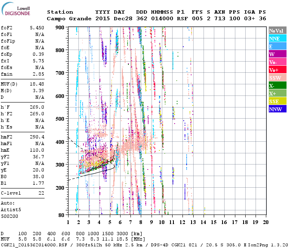The height and width of the screenshot is (248, 289).
Task: Select the SSW salmon legend swatch
Action: [277, 78]
